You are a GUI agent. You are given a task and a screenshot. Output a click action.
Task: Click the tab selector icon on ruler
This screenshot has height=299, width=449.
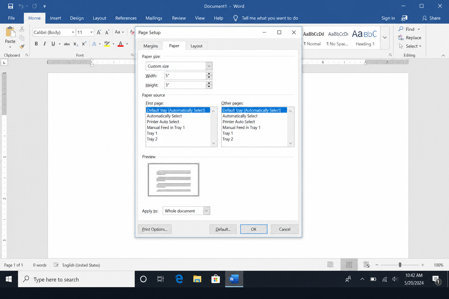pyautogui.click(x=4, y=62)
